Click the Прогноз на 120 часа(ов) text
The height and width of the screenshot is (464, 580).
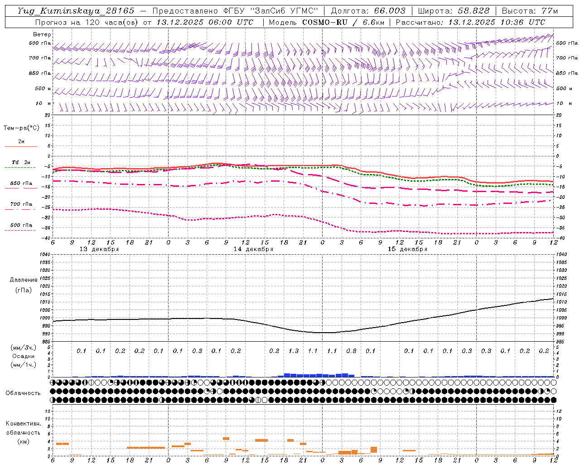click(87, 22)
